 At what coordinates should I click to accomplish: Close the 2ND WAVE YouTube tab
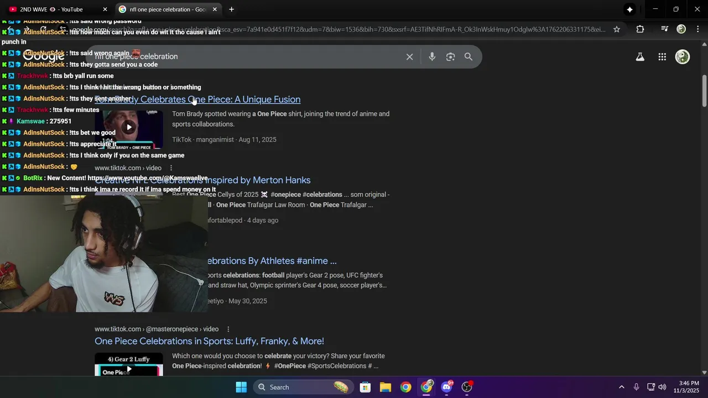point(105,9)
